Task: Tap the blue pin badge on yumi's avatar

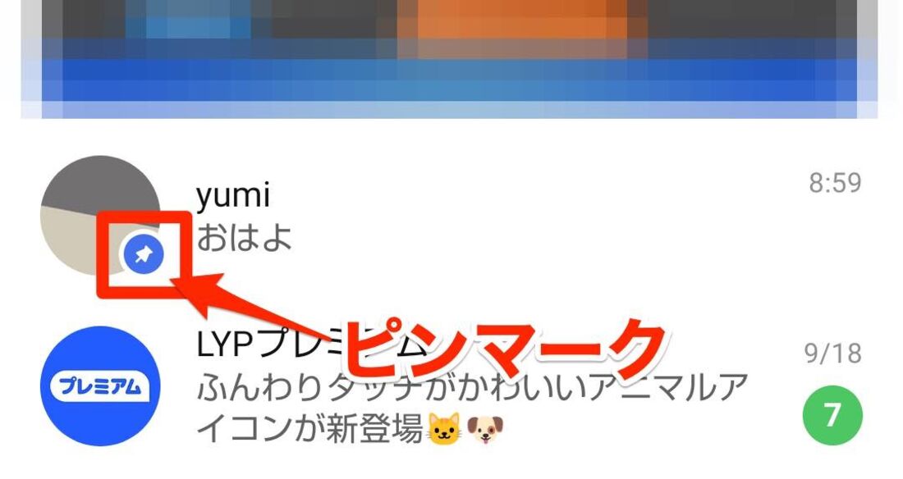Action: point(144,254)
